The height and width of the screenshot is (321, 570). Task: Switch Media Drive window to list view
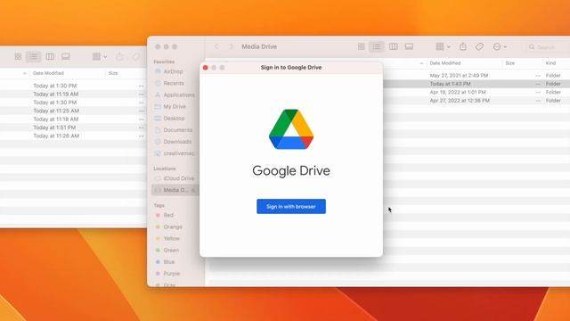tap(377, 46)
